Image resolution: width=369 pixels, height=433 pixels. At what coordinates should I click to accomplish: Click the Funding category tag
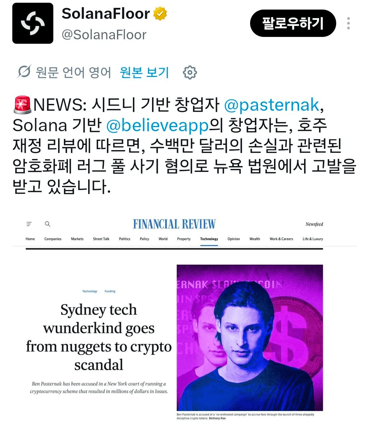pyautogui.click(x=110, y=292)
